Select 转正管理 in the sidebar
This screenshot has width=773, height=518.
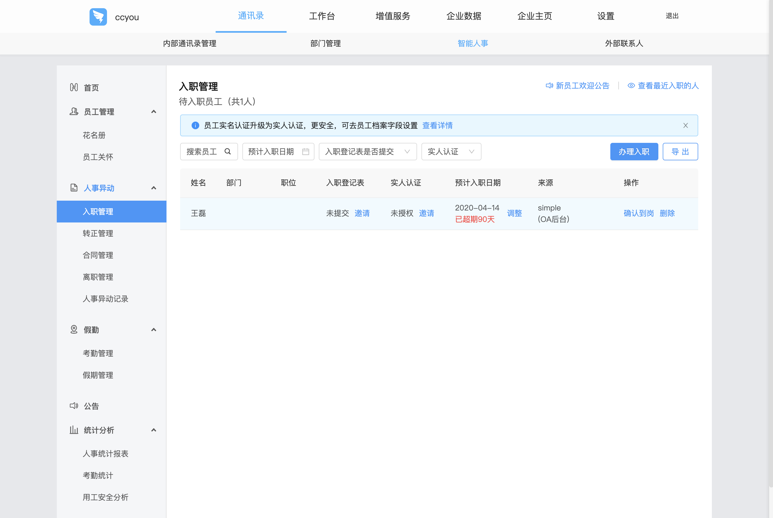pyautogui.click(x=98, y=233)
